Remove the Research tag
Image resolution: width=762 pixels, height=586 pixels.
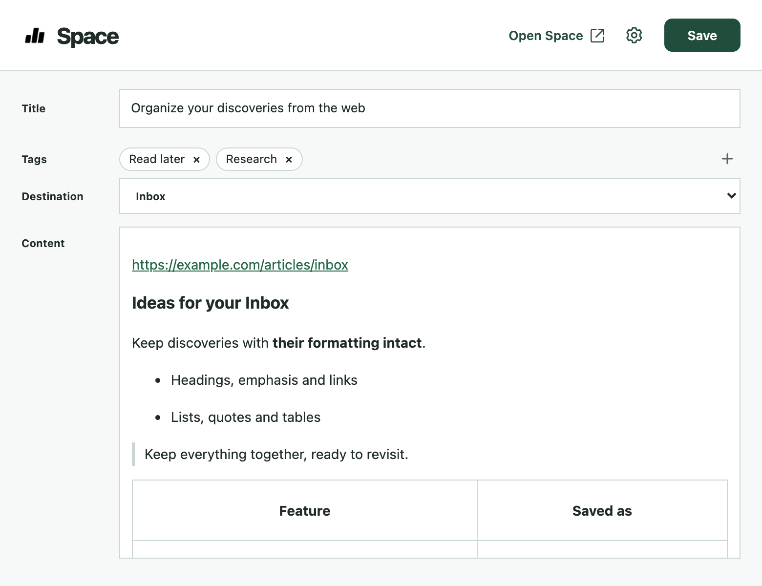point(289,160)
